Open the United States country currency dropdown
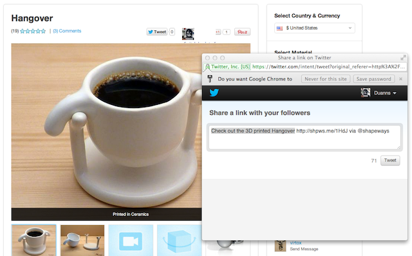 coord(315,28)
